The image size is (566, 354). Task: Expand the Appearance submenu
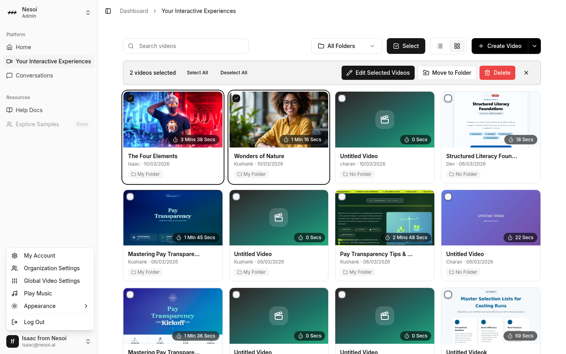[x=50, y=306]
